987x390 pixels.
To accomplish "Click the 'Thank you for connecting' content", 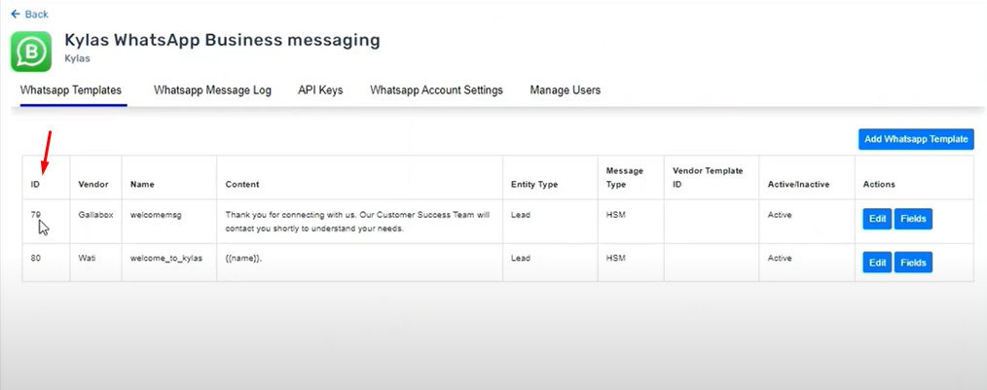I will tap(357, 222).
